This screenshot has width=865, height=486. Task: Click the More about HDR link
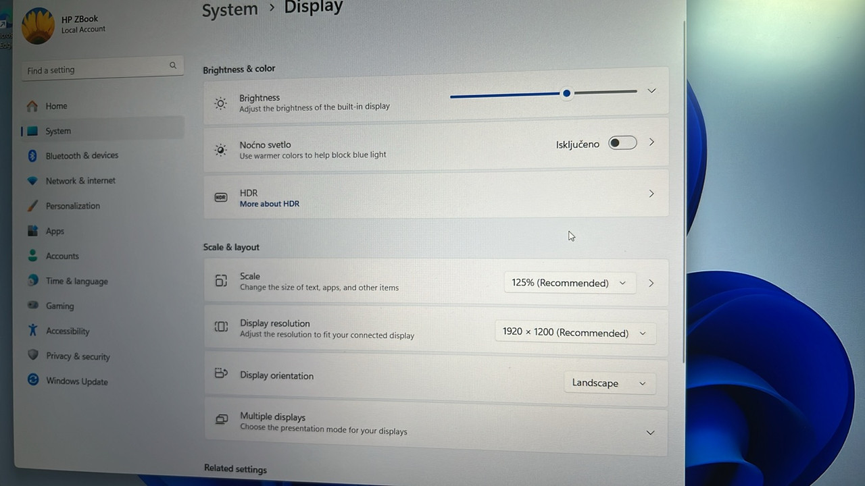(270, 204)
